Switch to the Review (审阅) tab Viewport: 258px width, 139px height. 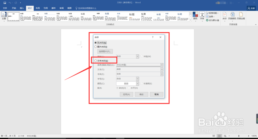[x=62, y=8]
